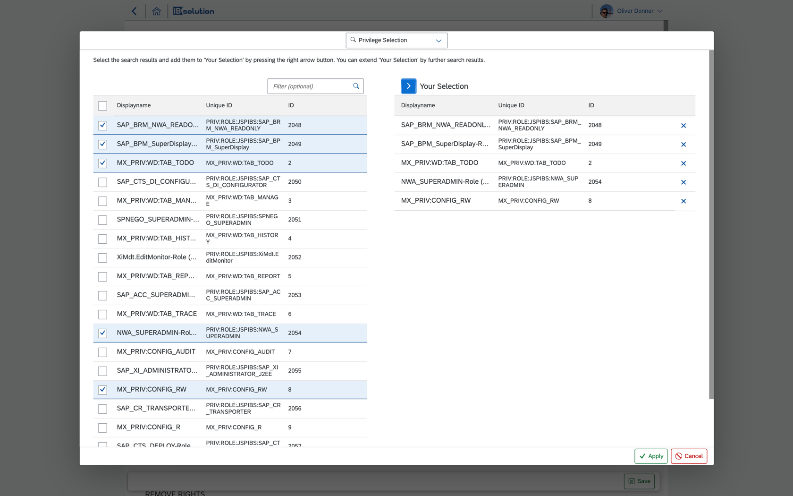Expand Oliver Donner user menu
The height and width of the screenshot is (496, 793).
tap(659, 11)
